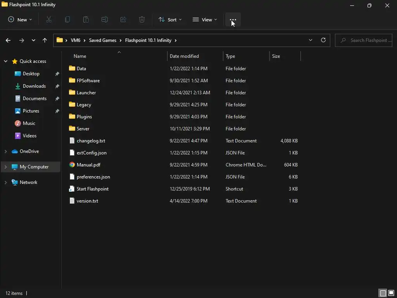The height and width of the screenshot is (298, 397).
Task: Click the Data folder icon
Action: (72, 68)
